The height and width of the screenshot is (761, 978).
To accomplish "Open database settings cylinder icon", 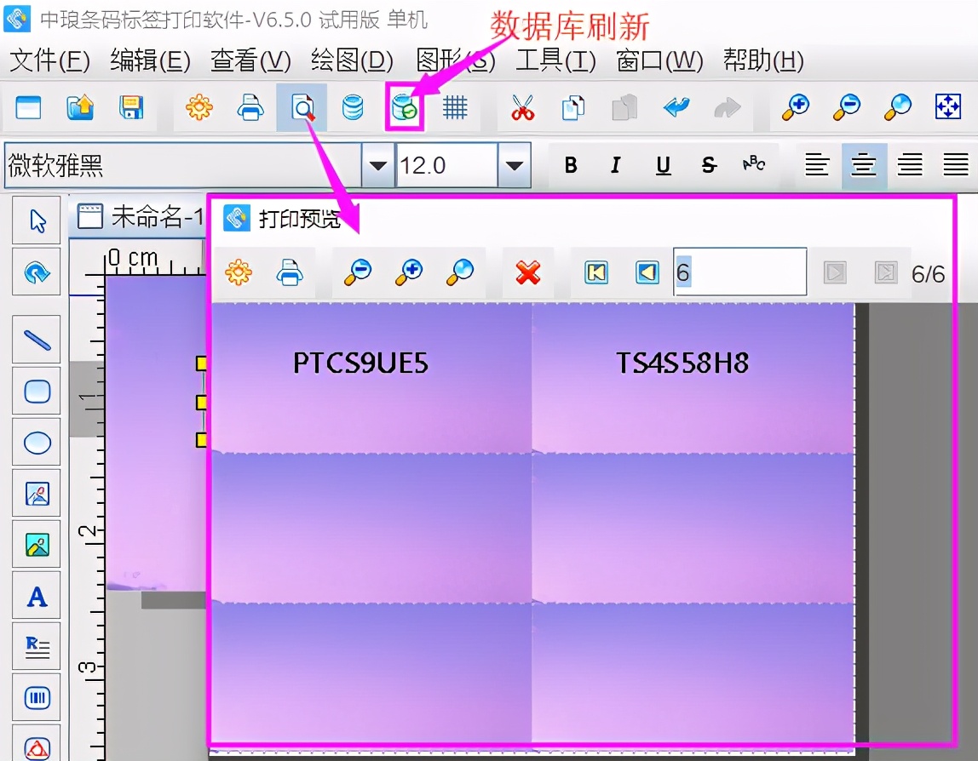I will [353, 108].
